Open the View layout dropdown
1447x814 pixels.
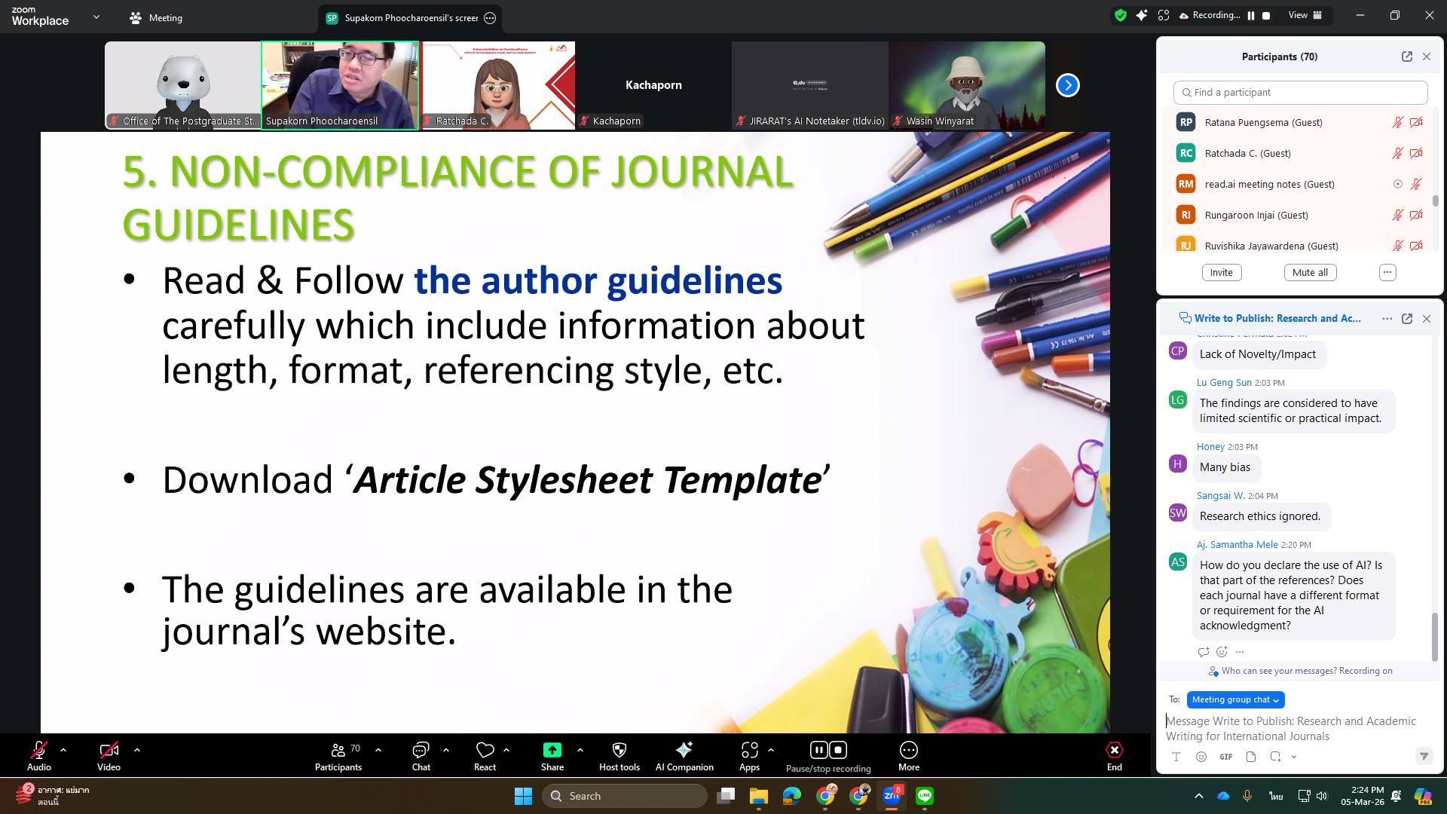coord(1305,15)
